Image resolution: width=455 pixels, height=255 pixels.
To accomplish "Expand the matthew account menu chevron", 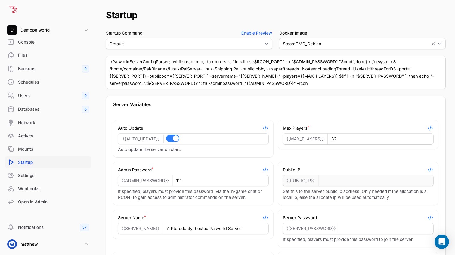I will coord(86,244).
